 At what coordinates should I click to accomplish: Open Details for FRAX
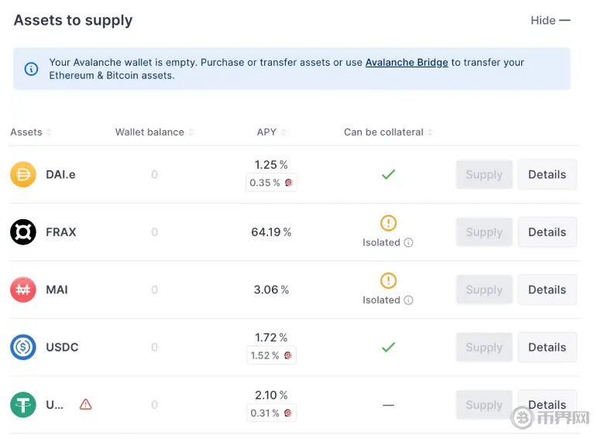547,232
